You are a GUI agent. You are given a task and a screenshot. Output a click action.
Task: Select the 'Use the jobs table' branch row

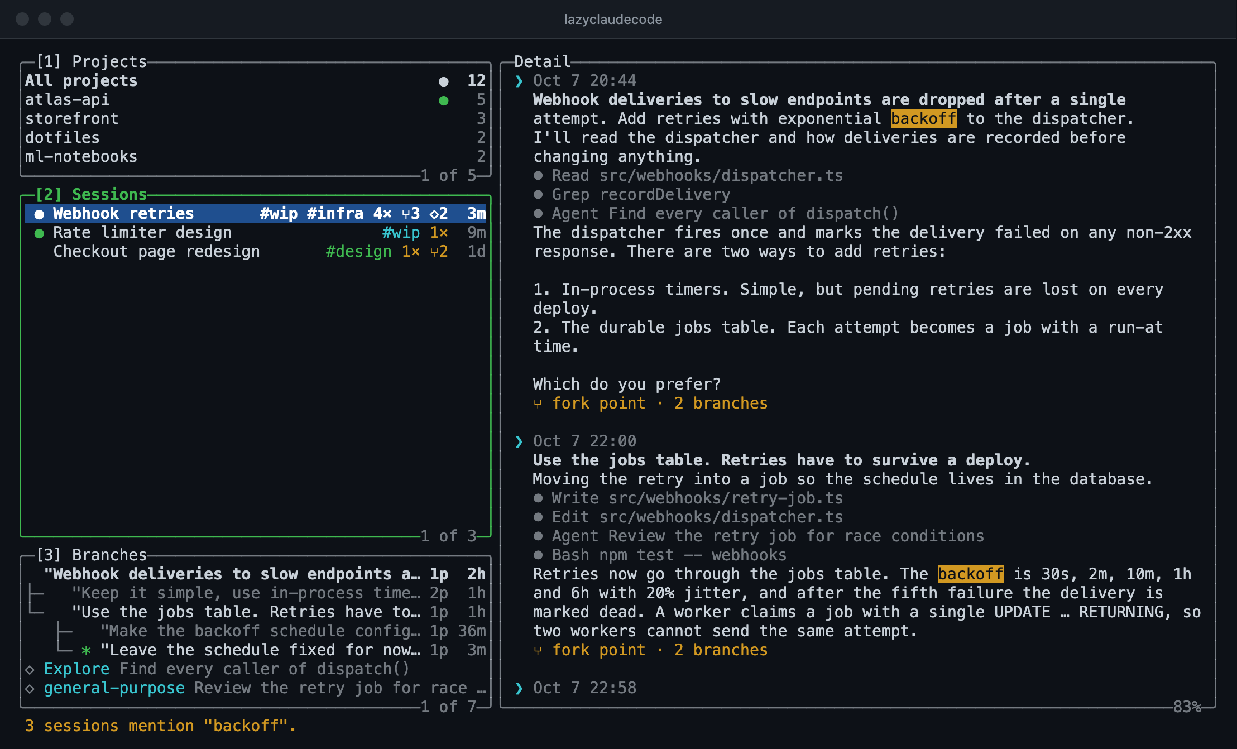click(255, 612)
